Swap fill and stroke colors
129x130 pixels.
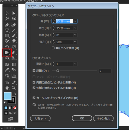coord(15,94)
